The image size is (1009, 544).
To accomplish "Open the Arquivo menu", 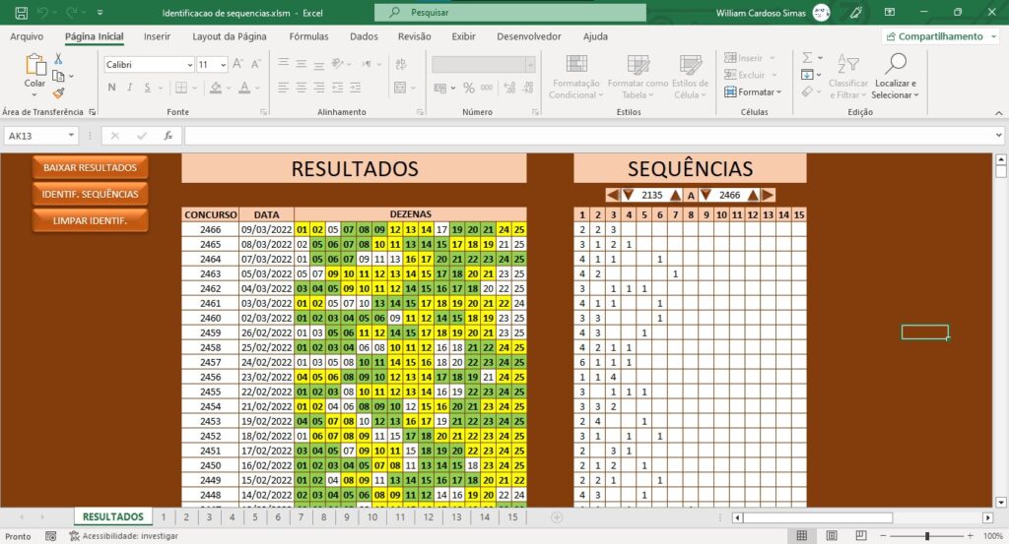I will pyautogui.click(x=27, y=36).
